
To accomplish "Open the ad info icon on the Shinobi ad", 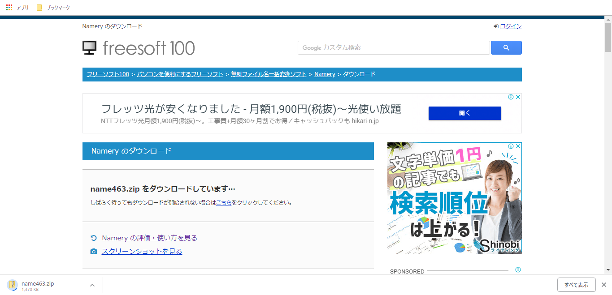I will [x=511, y=146].
